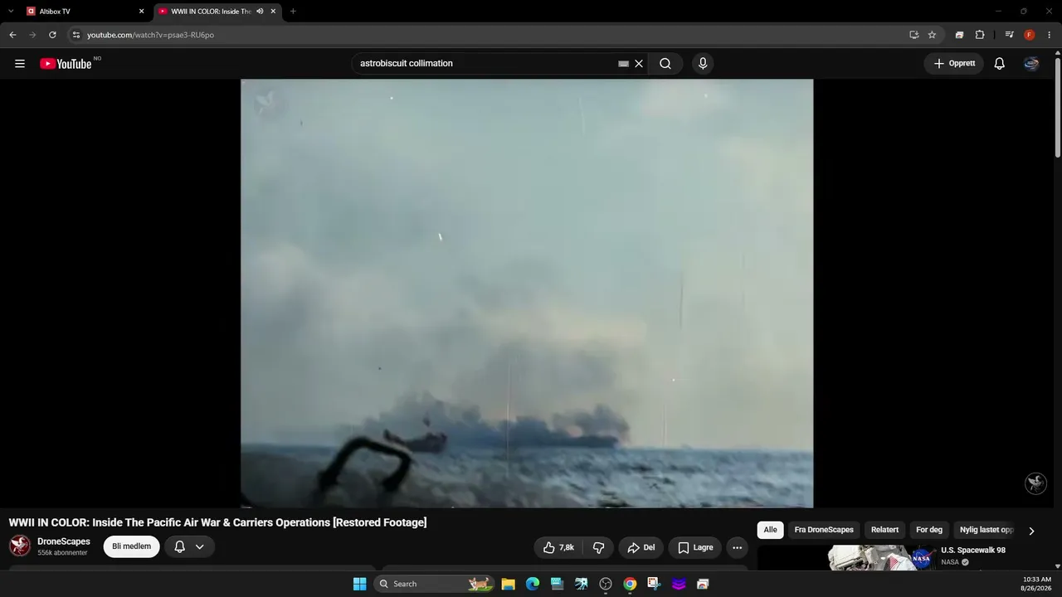Mute the WWII IN COLOR tab audio

click(x=260, y=12)
